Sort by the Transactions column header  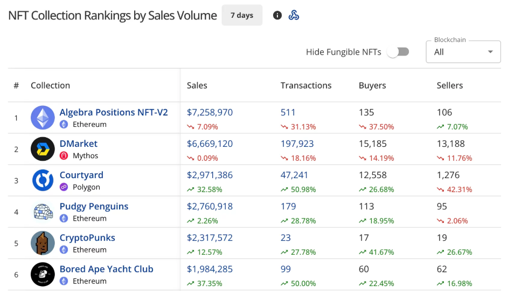[x=306, y=85]
